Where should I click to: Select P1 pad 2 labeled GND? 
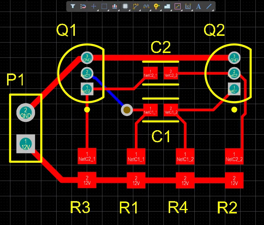click(x=26, y=113)
